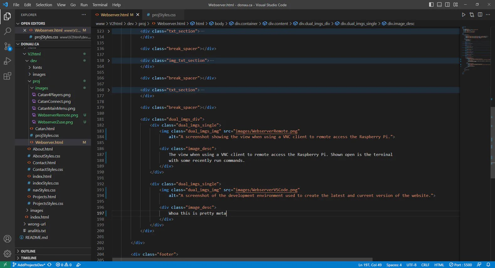Expand the wrong-url folder
This screenshot has height=268, width=495.
pos(36,224)
